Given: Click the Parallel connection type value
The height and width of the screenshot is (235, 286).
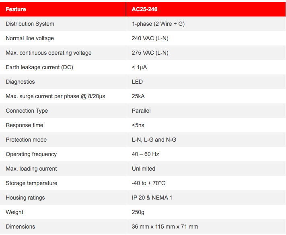Looking at the screenshot, I should tap(141, 111).
